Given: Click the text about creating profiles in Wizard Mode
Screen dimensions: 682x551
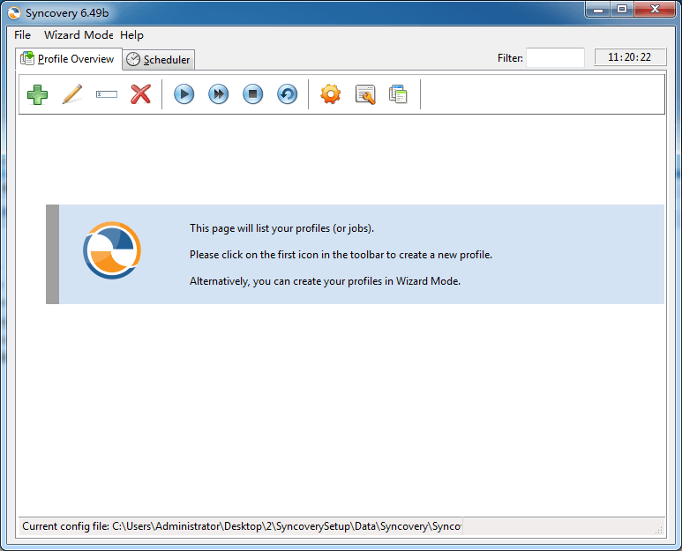Looking at the screenshot, I should point(325,281).
